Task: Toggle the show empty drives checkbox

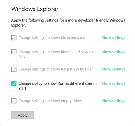Action: pyautogui.click(x=14, y=101)
